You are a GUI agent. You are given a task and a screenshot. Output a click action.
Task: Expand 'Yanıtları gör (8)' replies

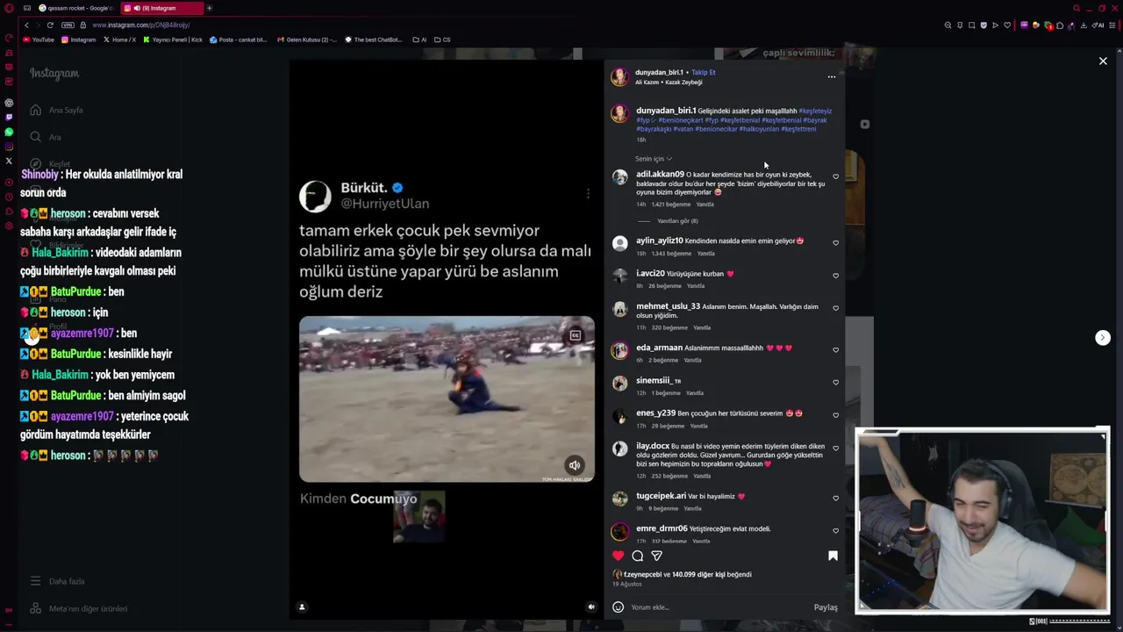677,221
